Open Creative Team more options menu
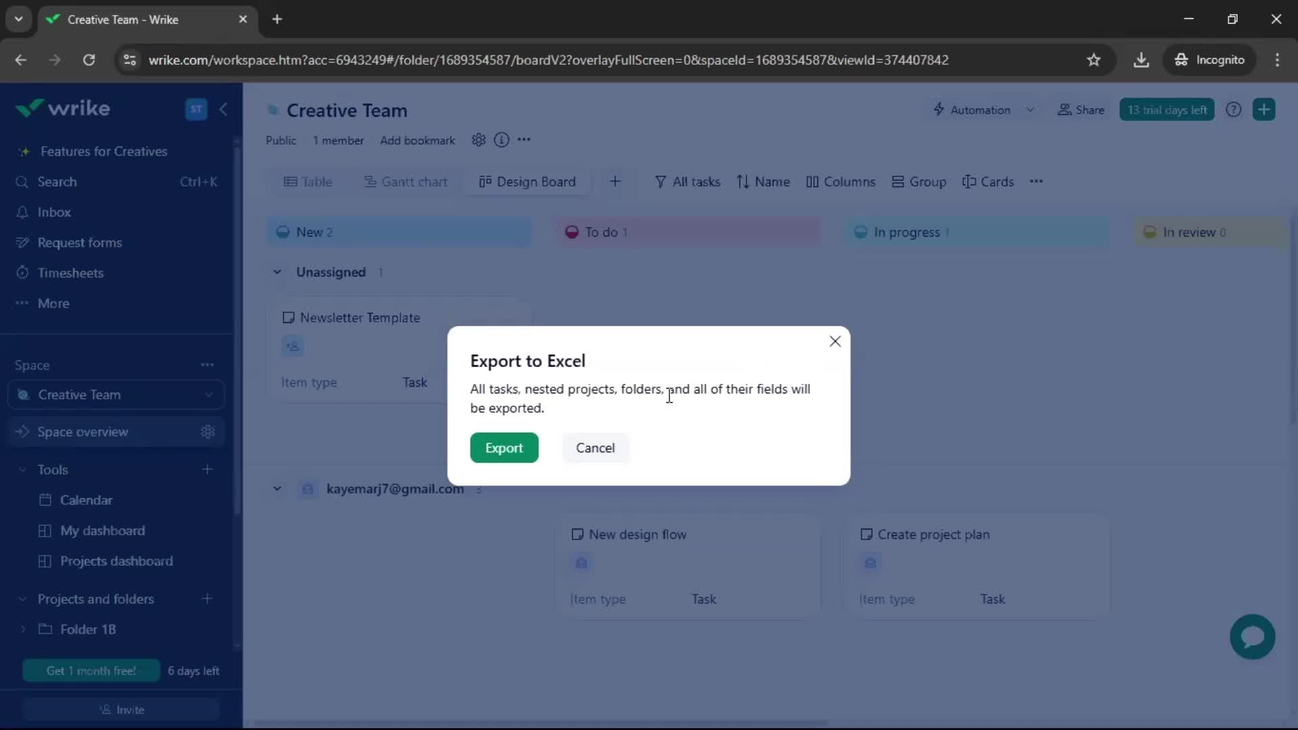This screenshot has height=730, width=1298. point(524,140)
